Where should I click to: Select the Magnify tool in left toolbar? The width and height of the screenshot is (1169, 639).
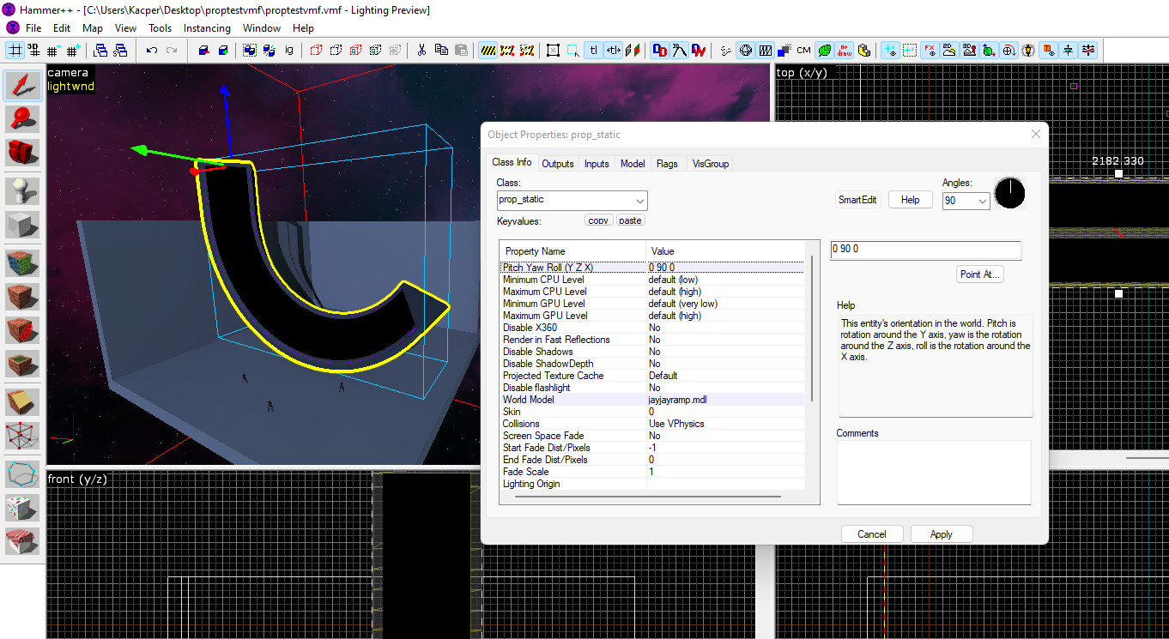pyautogui.click(x=22, y=118)
